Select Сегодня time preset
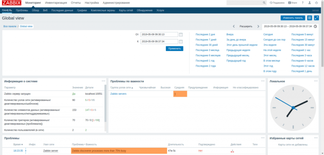 (268, 35)
